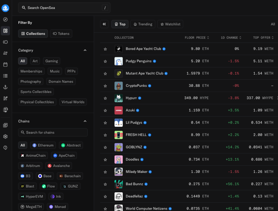This screenshot has height=211, width=278.
Task: Select the All category chip
Action: (x=23, y=61)
